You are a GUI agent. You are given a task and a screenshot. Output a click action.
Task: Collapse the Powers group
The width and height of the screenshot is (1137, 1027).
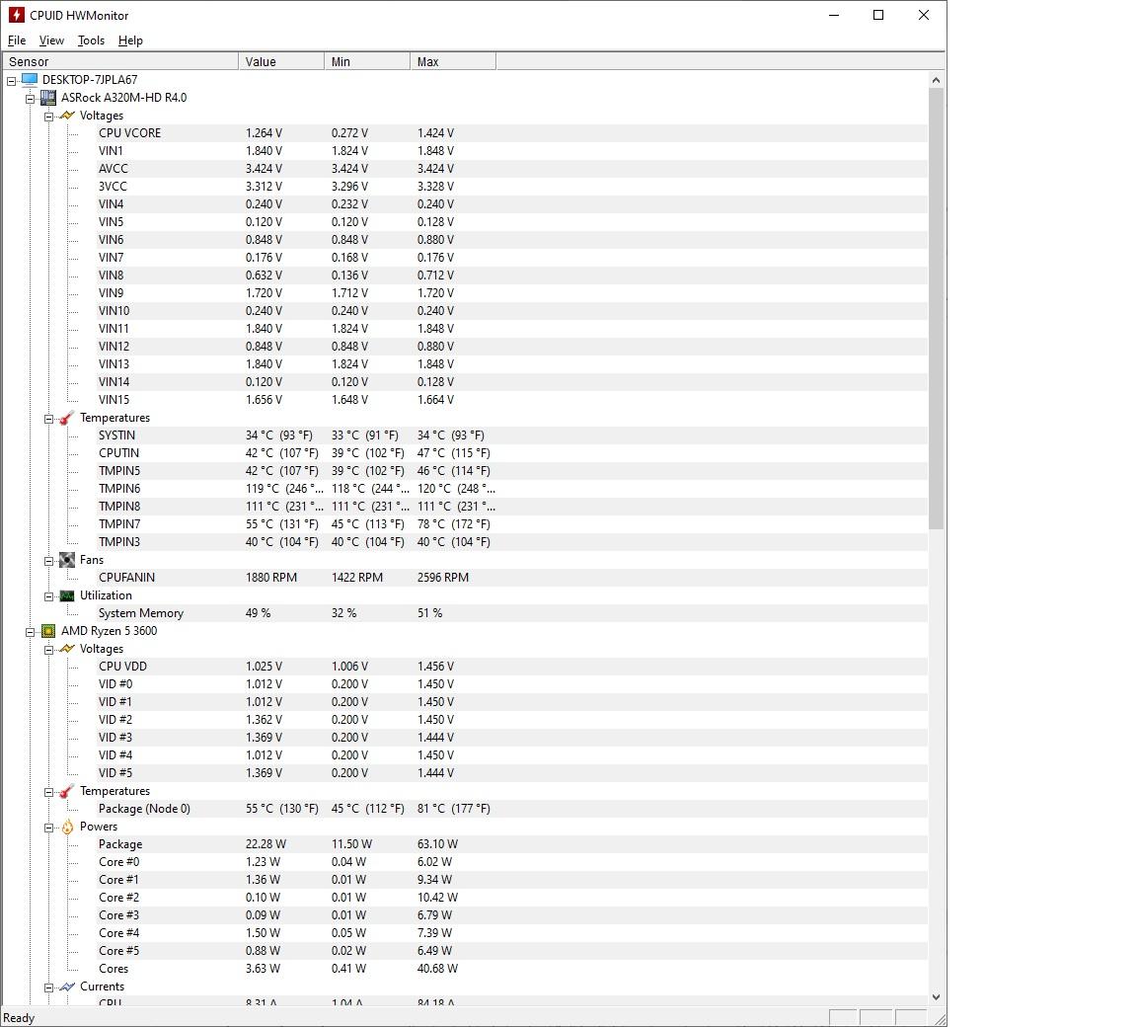(48, 828)
